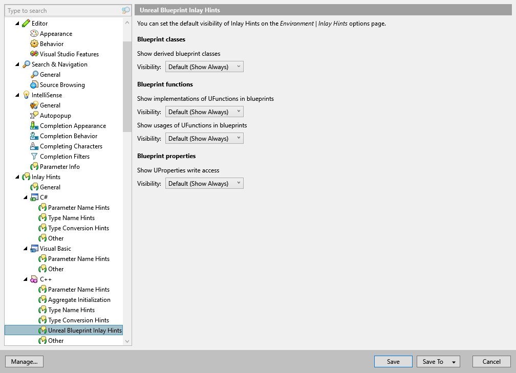Viewport: 516px width, 373px height.
Task: Select Parameter Name Hints under Visual Basic
Action: [79, 259]
